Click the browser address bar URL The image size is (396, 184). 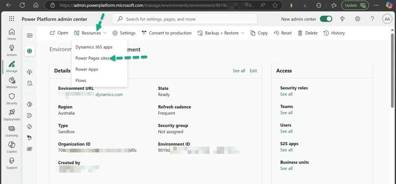(157, 5)
